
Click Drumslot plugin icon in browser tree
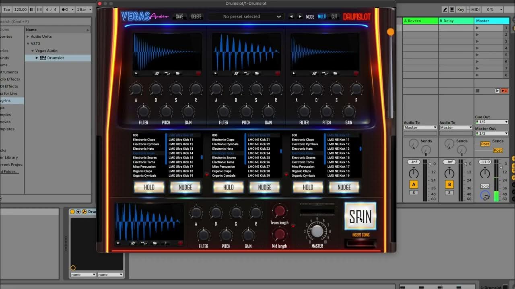coord(43,58)
